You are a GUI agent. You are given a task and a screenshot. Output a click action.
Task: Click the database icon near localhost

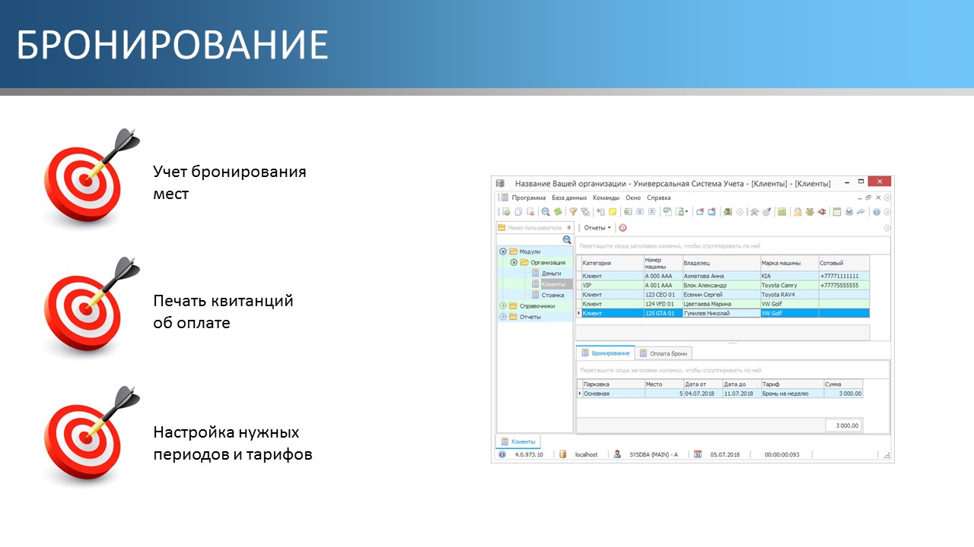[x=563, y=454]
